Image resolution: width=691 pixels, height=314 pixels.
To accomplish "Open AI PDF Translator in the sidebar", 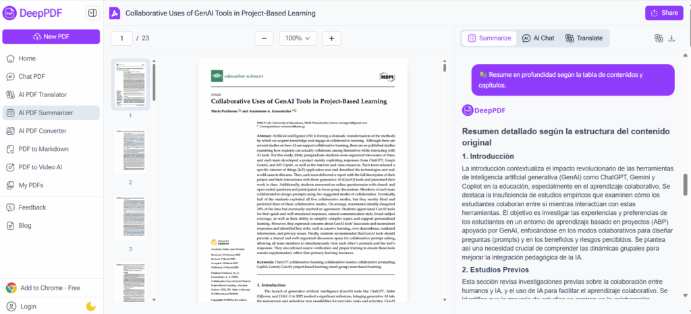I will (x=51, y=94).
